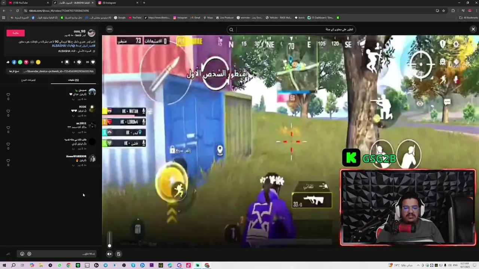Open the Vehicles - RAGE Mul... bookmark
Screen dimensions: 479x269
278,18
